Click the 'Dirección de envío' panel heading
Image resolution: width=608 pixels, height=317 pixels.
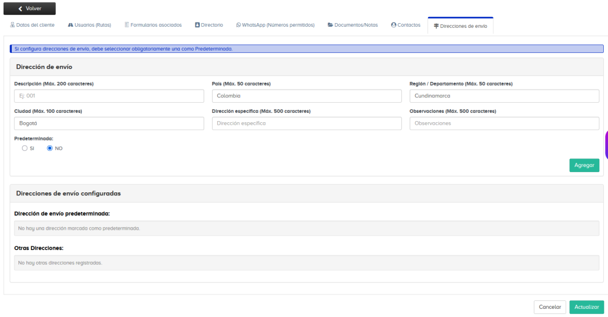44,66
